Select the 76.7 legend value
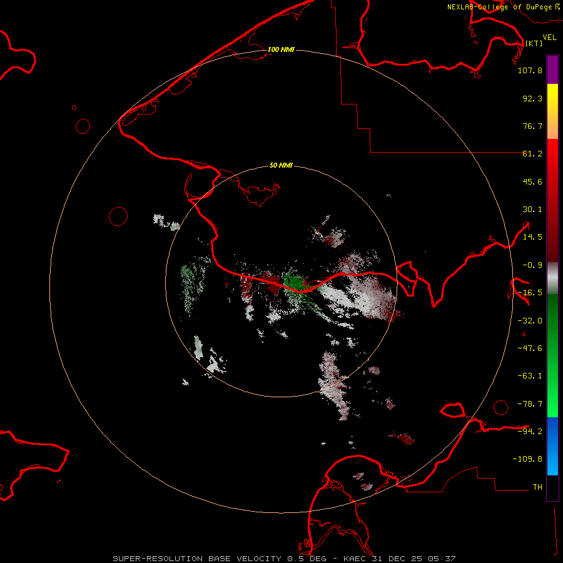 [x=532, y=126]
